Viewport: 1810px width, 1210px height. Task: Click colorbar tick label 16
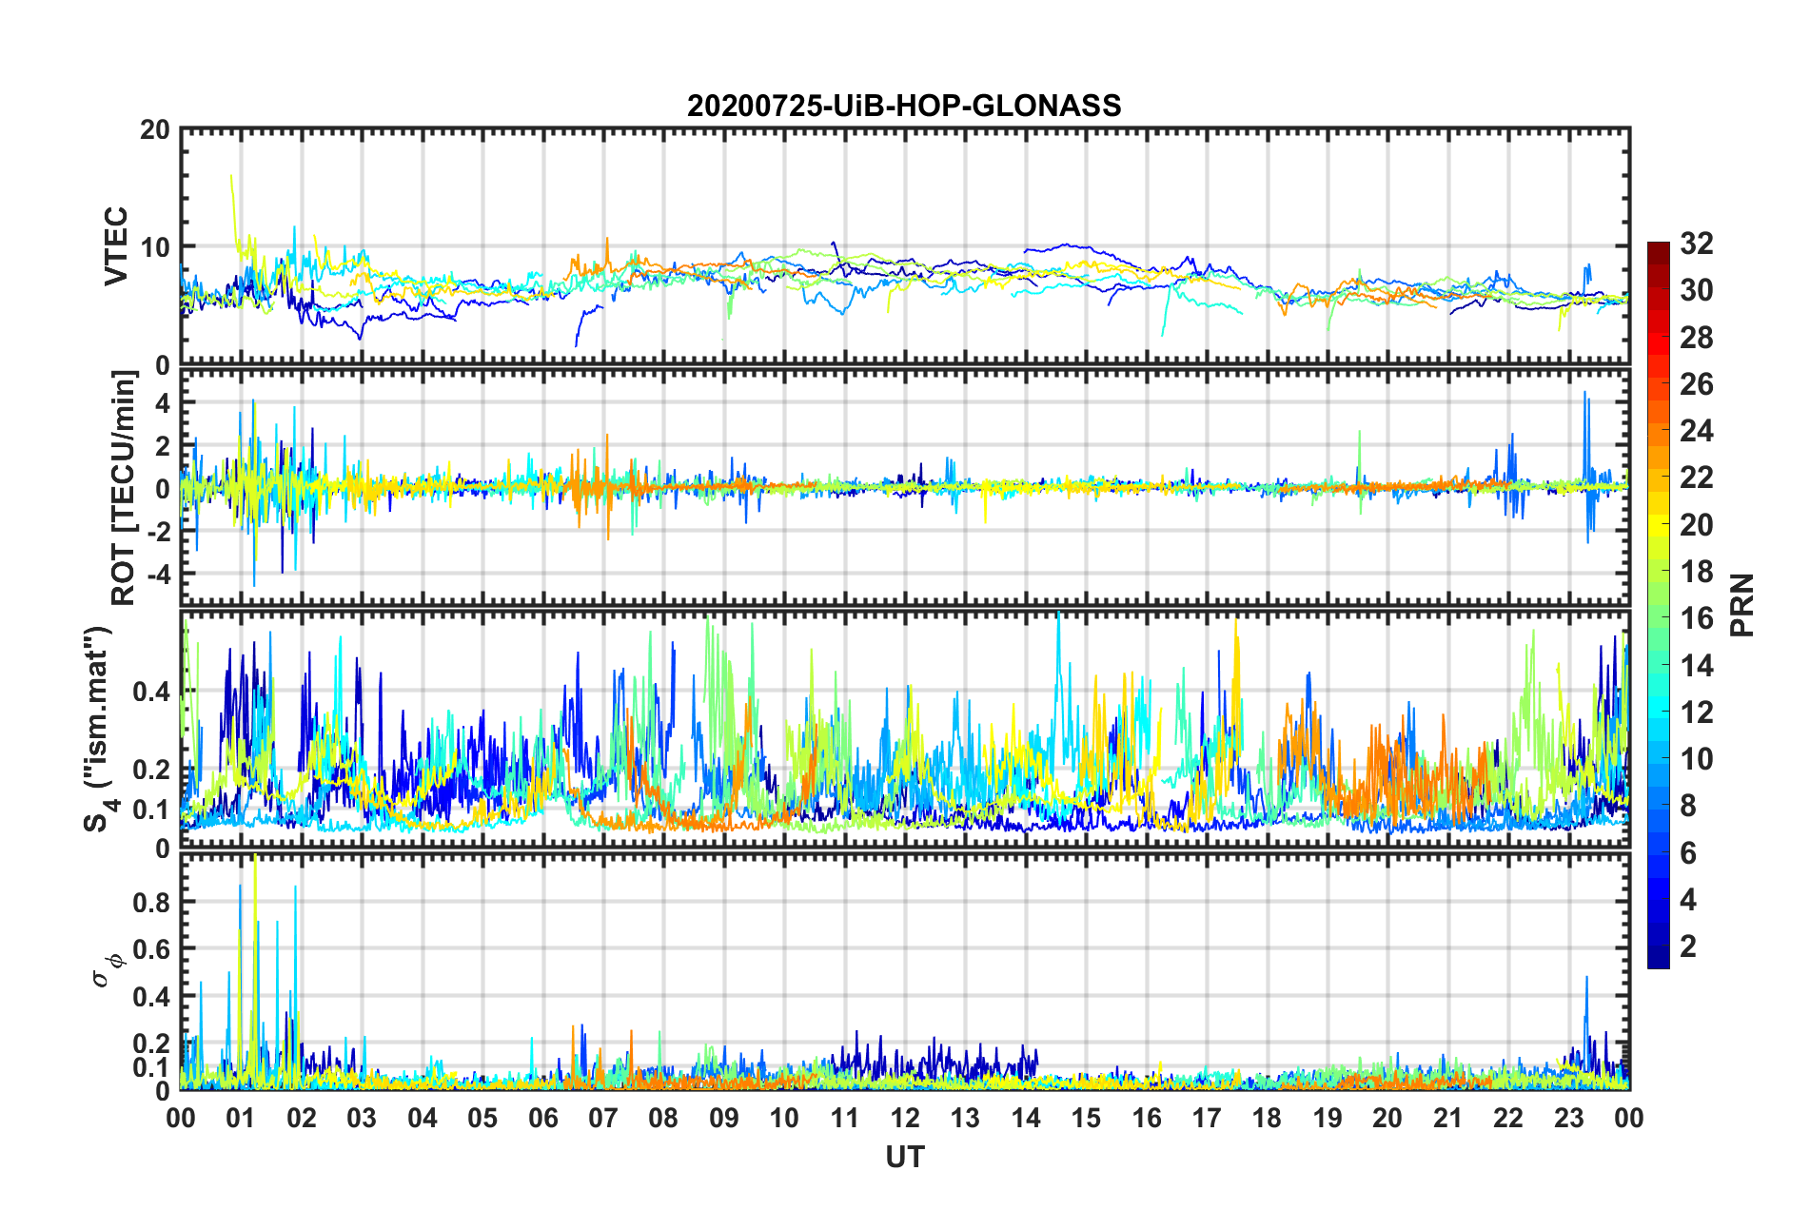pyautogui.click(x=1696, y=618)
